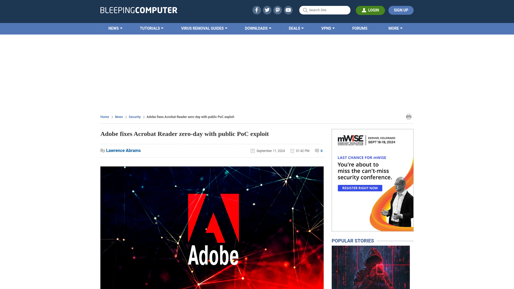
Task: Click the search magnifier icon
Action: coord(305,10)
